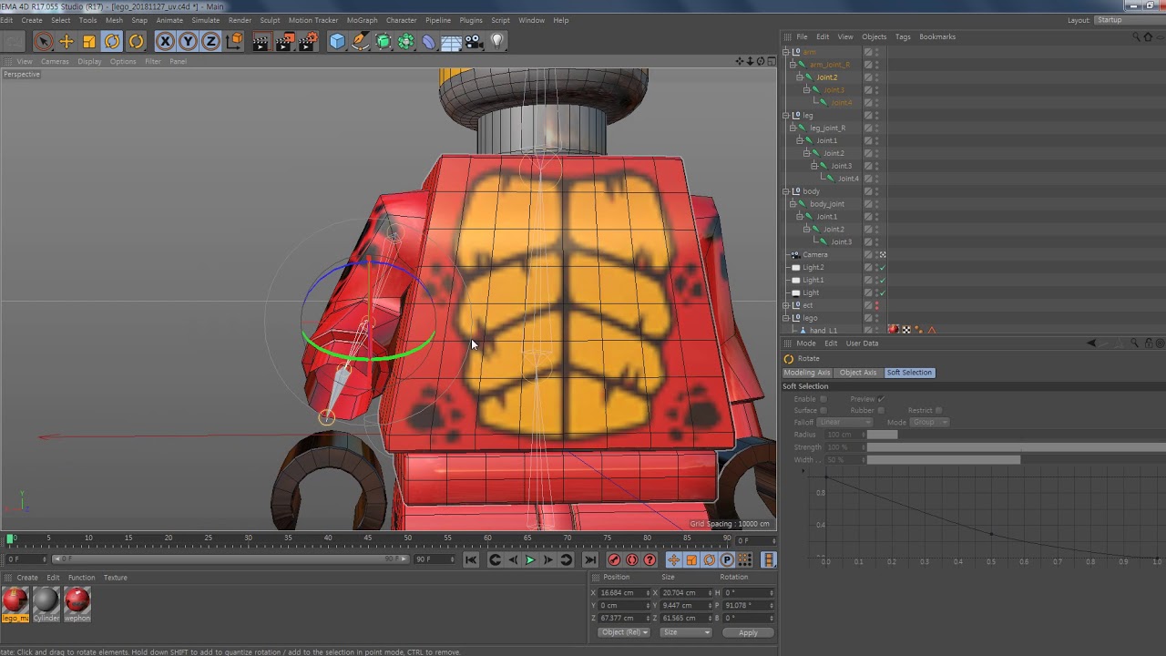
Task: Click Record Active Objects keyframe button
Action: pyautogui.click(x=614, y=559)
